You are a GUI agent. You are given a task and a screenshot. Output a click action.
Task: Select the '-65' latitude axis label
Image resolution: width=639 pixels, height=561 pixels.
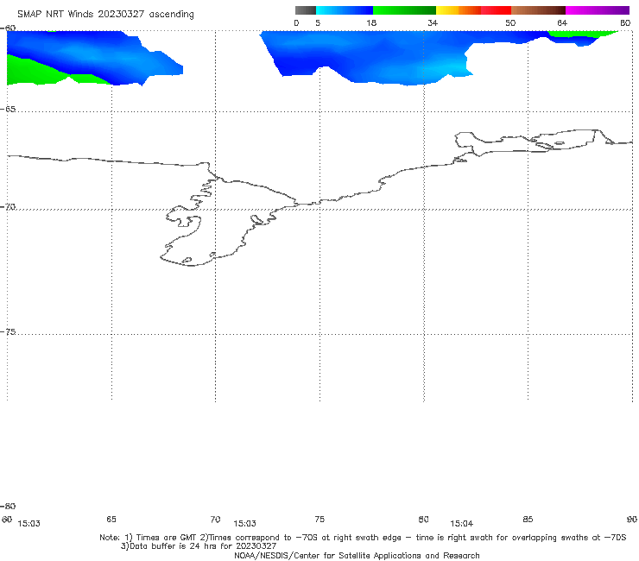pos(8,110)
